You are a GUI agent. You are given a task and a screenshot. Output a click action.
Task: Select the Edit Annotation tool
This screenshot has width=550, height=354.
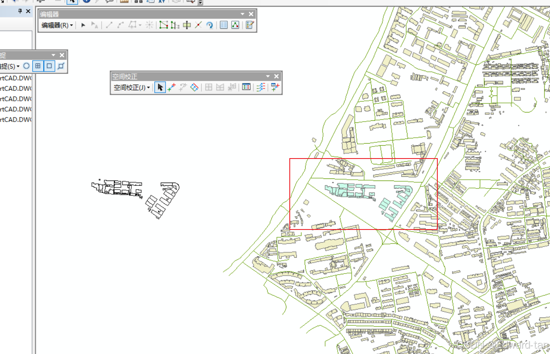(x=94, y=25)
